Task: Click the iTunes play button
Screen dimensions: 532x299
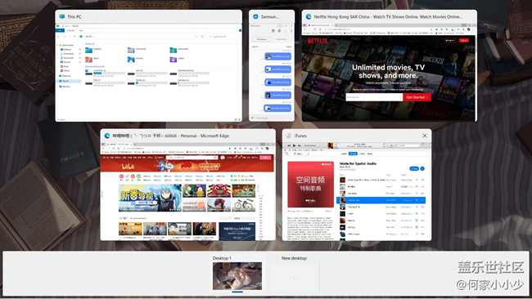Action: pyautogui.click(x=294, y=145)
